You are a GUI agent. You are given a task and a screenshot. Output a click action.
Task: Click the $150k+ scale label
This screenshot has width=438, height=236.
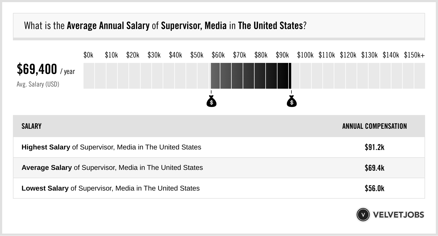pyautogui.click(x=414, y=55)
